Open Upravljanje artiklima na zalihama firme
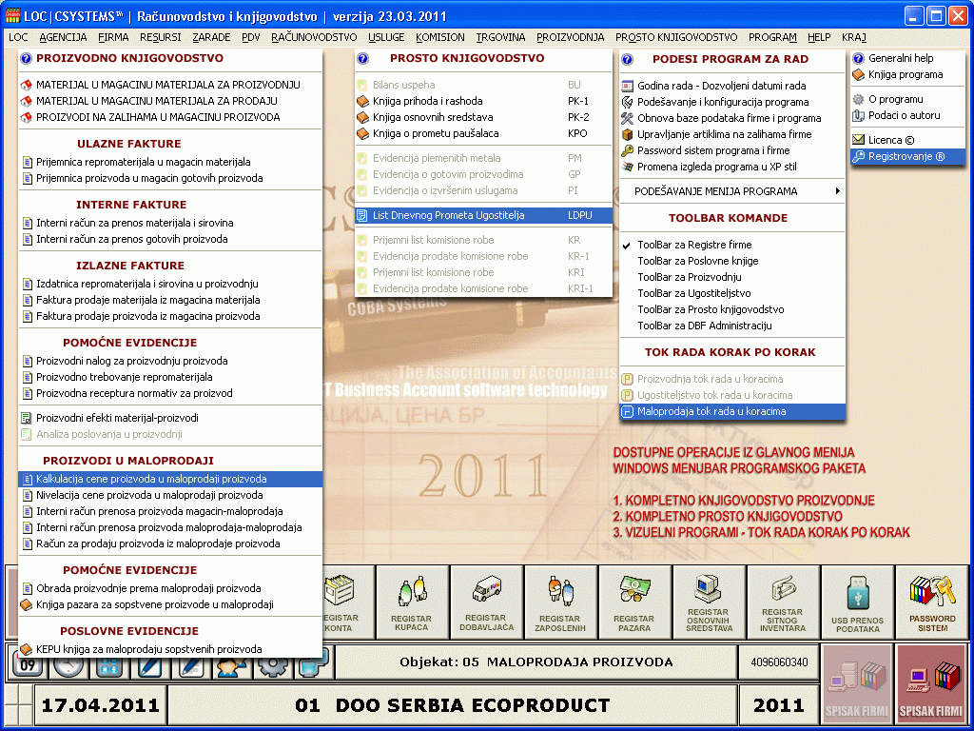This screenshot has width=974, height=731. coord(732,134)
